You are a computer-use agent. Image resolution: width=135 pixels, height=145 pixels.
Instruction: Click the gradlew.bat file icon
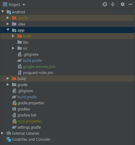click(x=14, y=115)
